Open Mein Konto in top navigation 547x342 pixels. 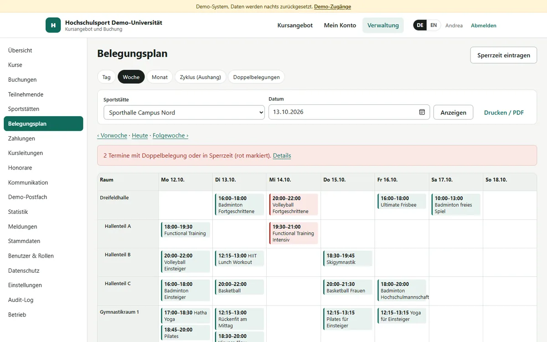pyautogui.click(x=340, y=25)
